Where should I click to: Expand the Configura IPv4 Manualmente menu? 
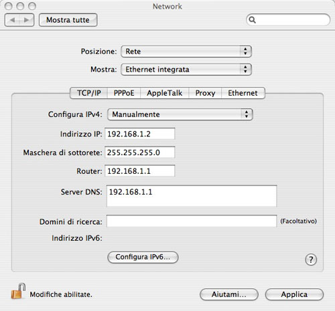point(180,114)
